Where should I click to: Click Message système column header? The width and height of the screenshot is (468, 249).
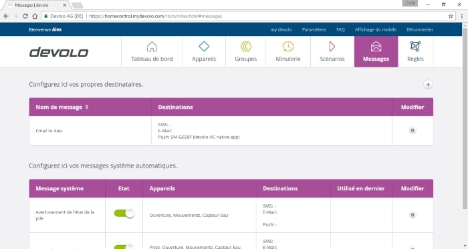tap(60, 188)
